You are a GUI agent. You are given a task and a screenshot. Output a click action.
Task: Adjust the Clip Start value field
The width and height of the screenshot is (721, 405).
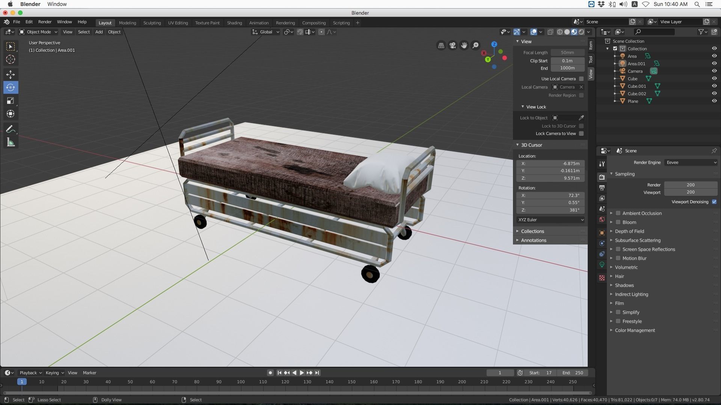tap(567, 61)
